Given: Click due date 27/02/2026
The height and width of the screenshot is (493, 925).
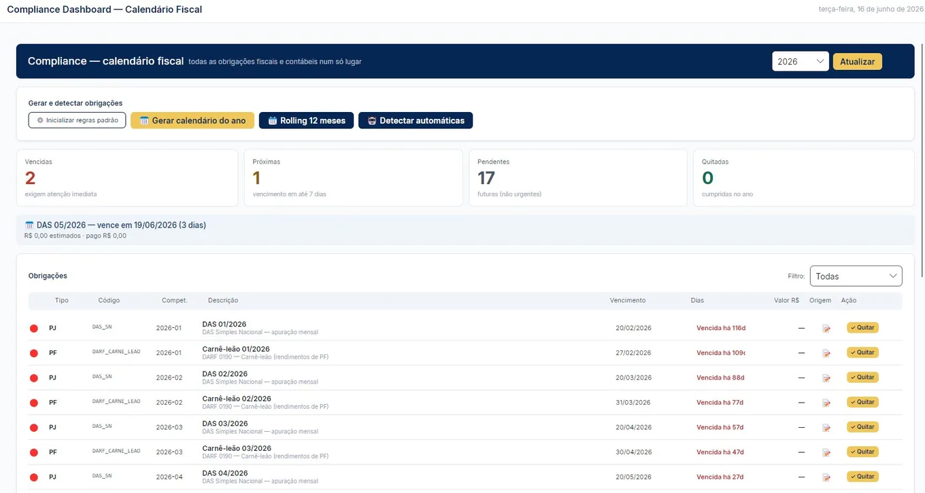Looking at the screenshot, I should point(633,353).
